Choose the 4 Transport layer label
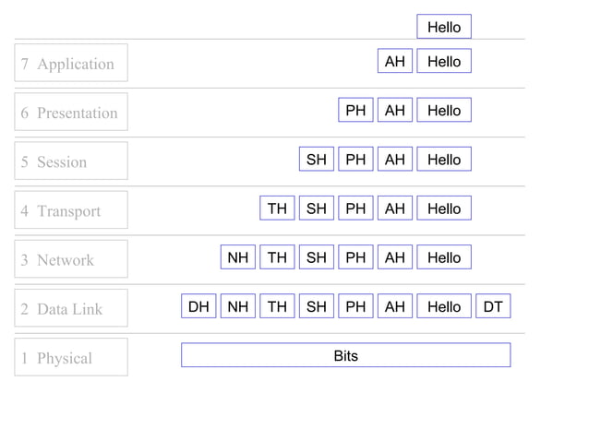The width and height of the screenshot is (589, 441). pos(71,210)
